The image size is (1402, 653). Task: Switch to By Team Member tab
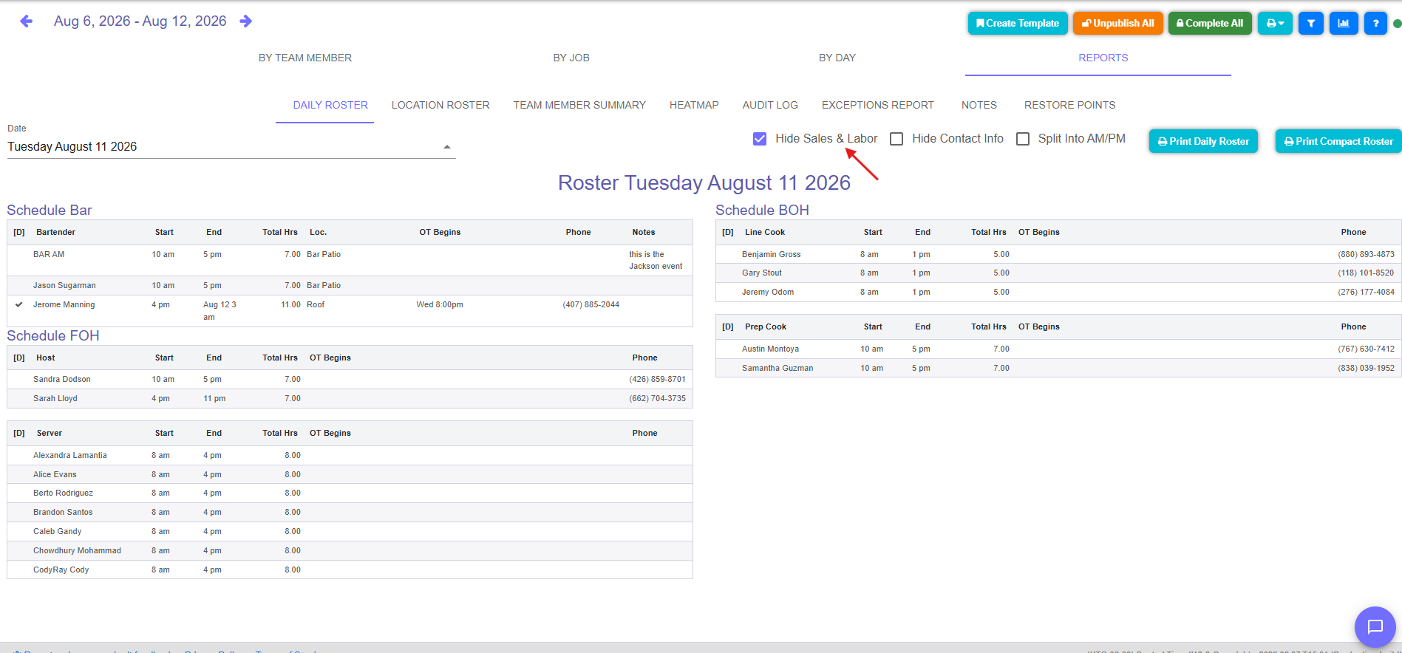click(x=305, y=58)
